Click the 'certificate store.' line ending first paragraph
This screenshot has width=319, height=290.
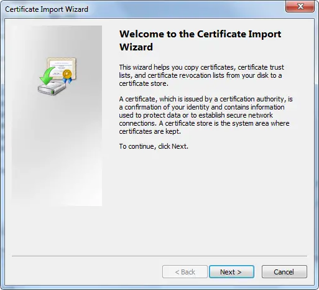pyautogui.click(x=144, y=83)
